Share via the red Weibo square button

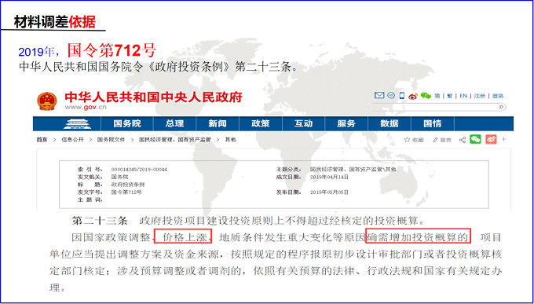(x=491, y=139)
